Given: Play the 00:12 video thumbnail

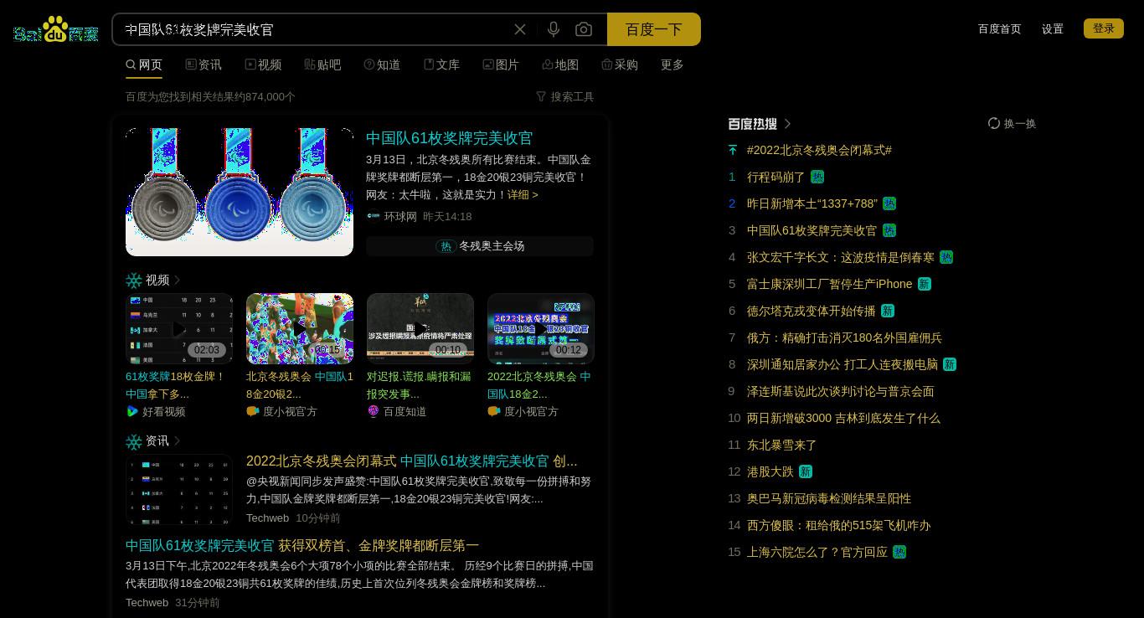Looking at the screenshot, I should click(x=541, y=328).
